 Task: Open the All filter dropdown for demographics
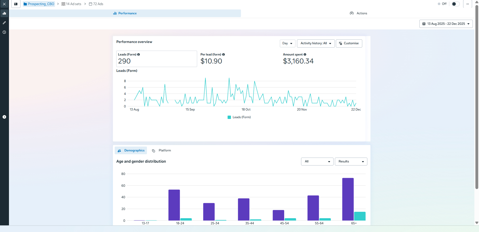tap(317, 162)
